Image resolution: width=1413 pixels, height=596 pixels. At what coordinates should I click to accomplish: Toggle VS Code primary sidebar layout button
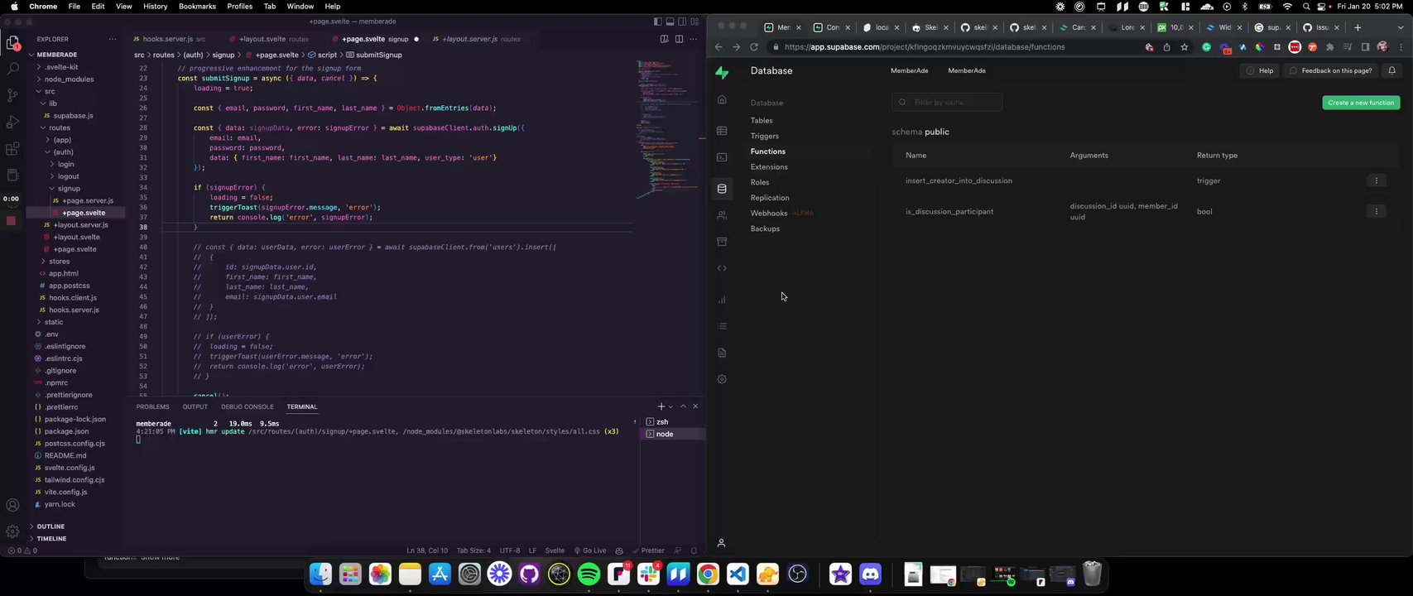[x=657, y=22]
